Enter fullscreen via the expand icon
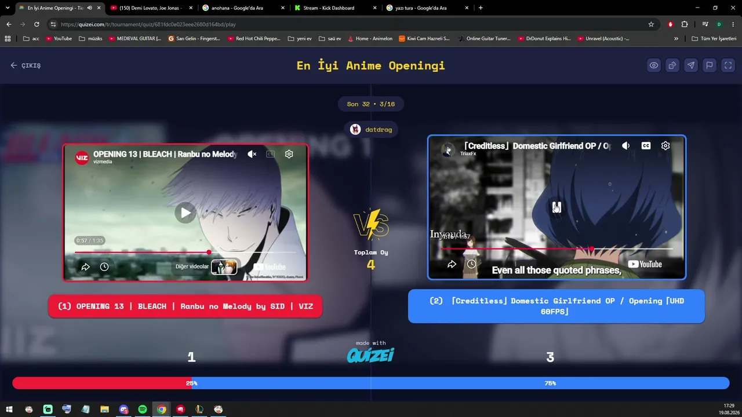Screen dimensions: 742x417 (728, 65)
